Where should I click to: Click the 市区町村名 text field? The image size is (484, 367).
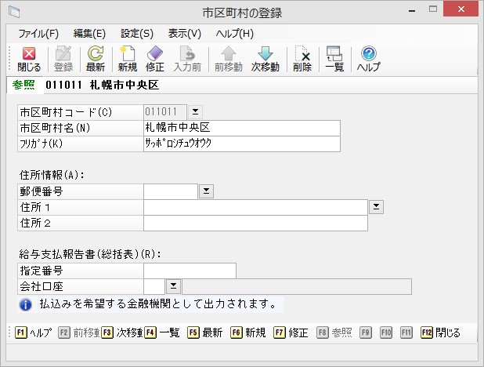242,128
